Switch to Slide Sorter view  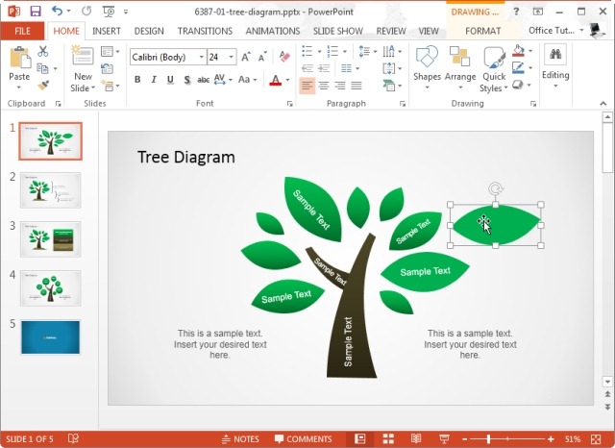(x=388, y=438)
